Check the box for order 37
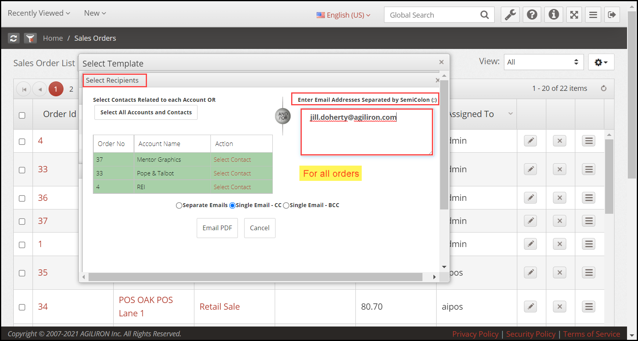638x341 pixels. coord(22,221)
